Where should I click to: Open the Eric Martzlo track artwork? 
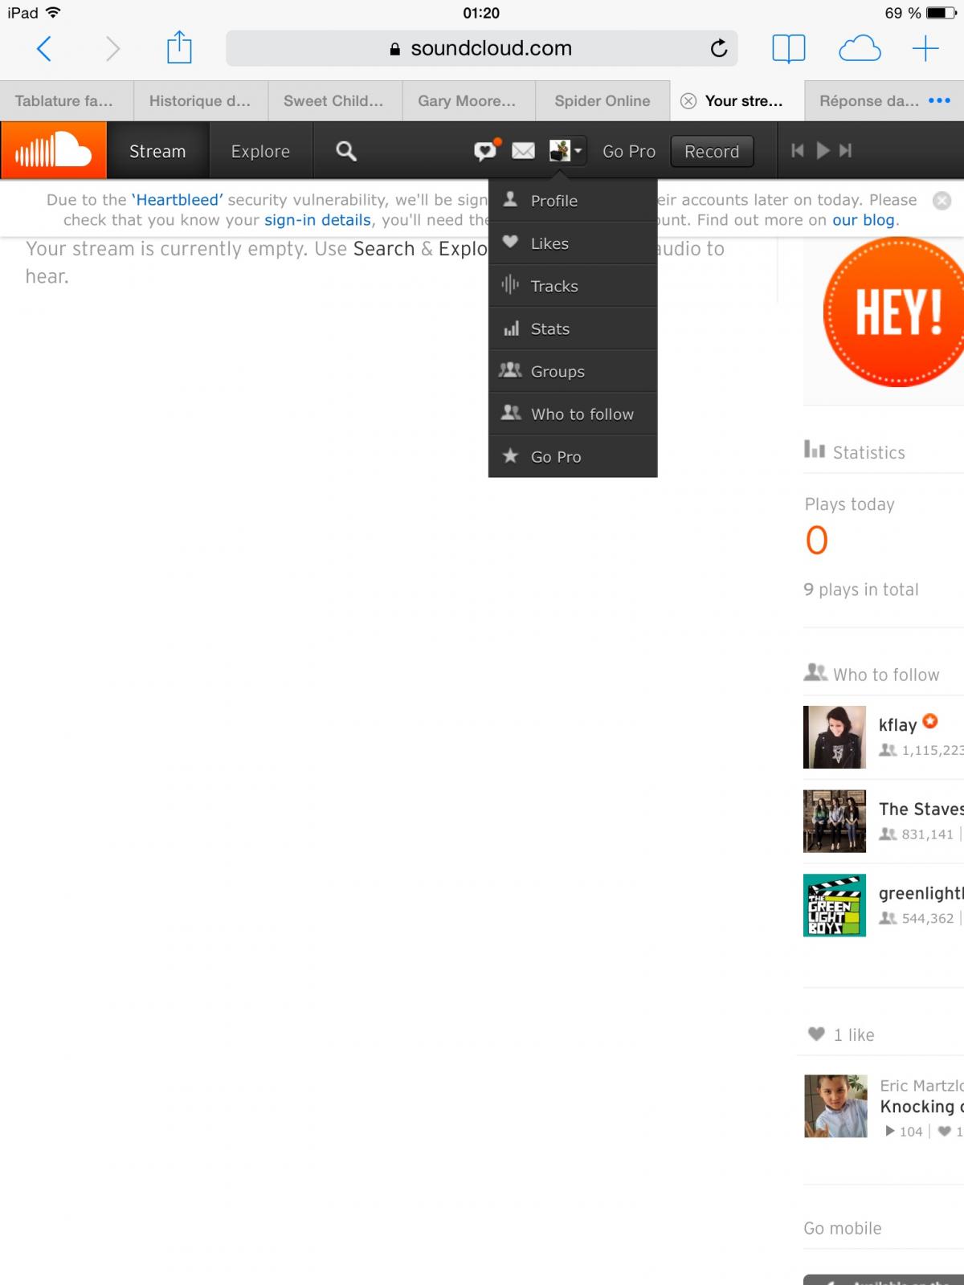835,1106
